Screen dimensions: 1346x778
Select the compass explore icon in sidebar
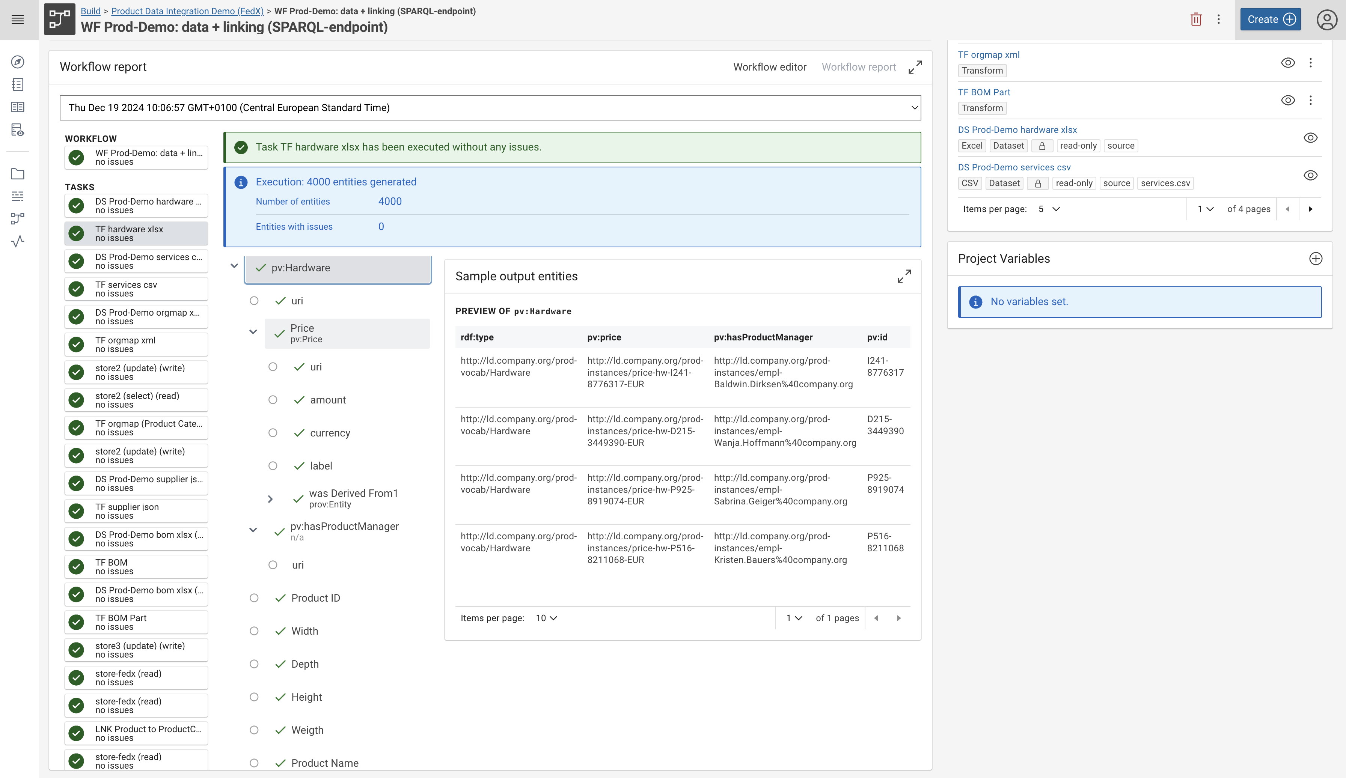coord(18,62)
